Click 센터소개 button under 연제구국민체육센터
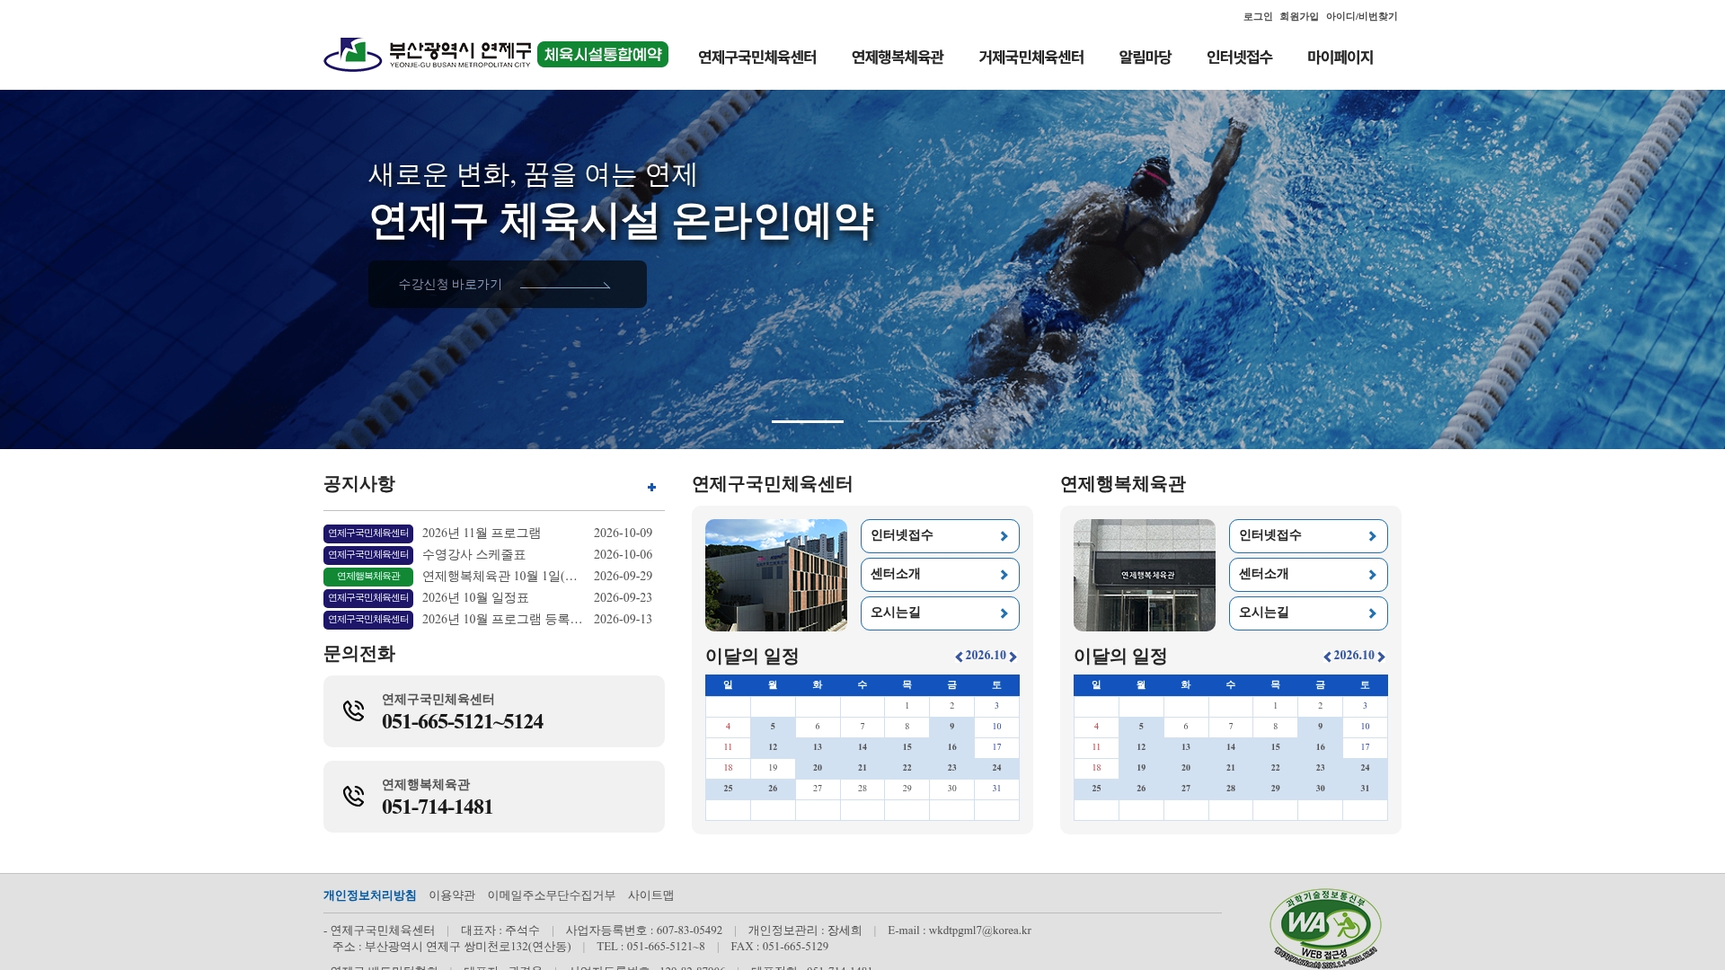 940,575
